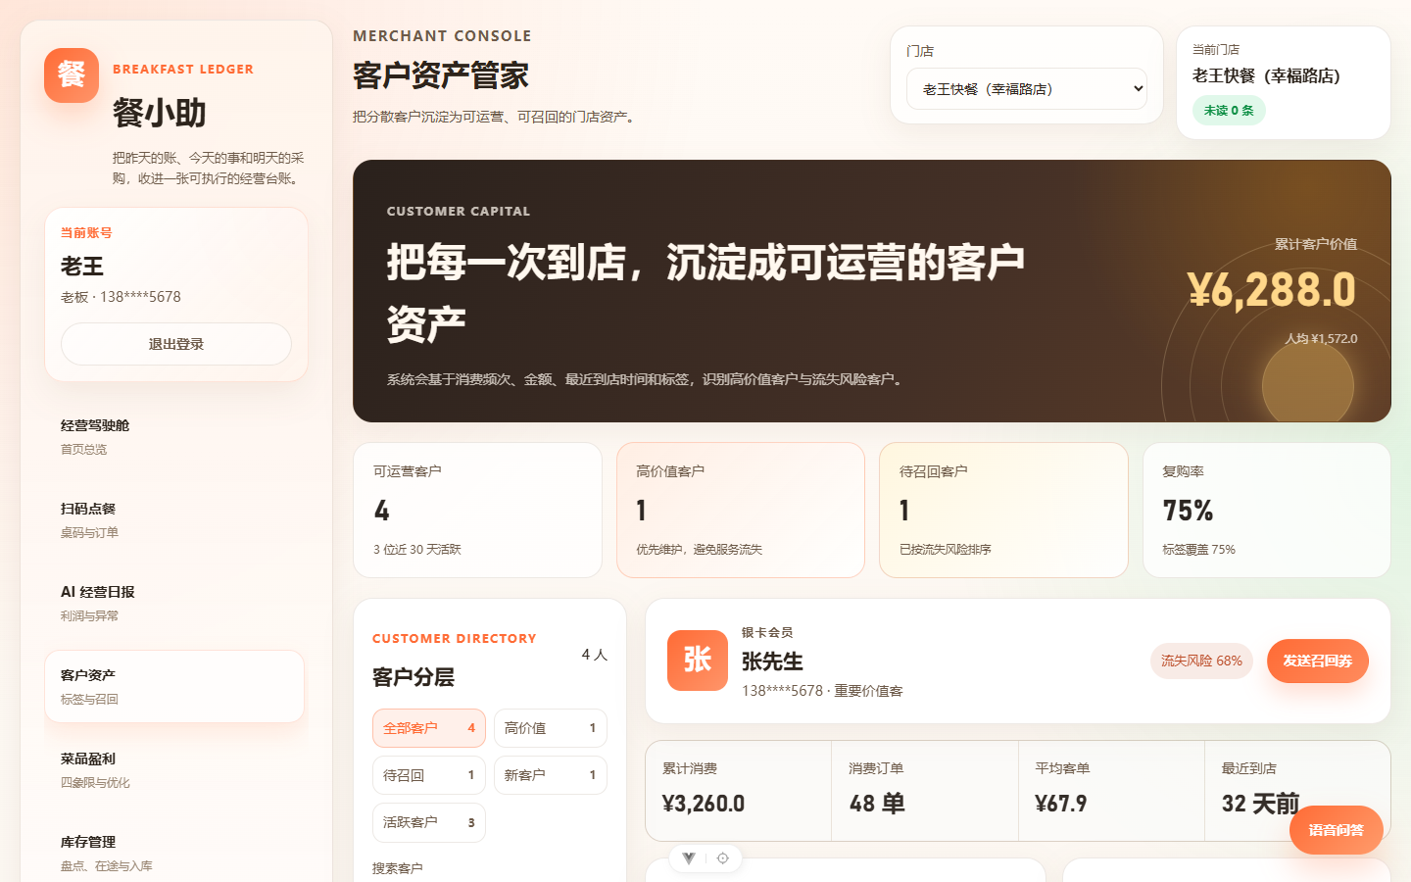Click the 搜索客户 label
Image resolution: width=1411 pixels, height=882 pixels.
398,868
